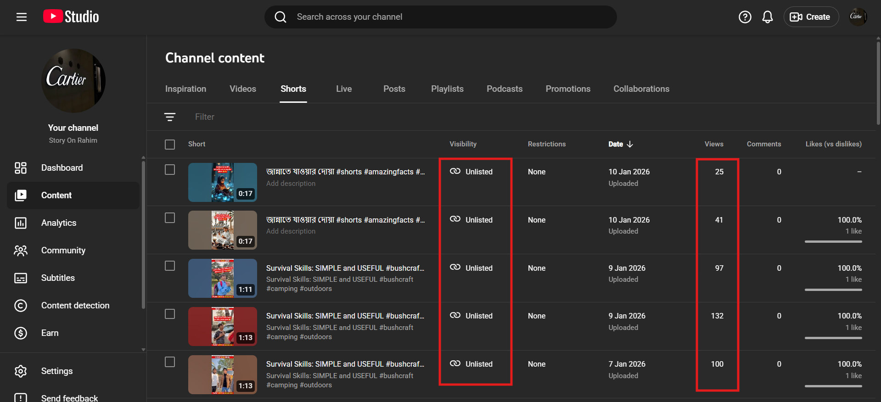The height and width of the screenshot is (402, 881).
Task: Click the YouTube Studio logo
Action: tap(71, 17)
